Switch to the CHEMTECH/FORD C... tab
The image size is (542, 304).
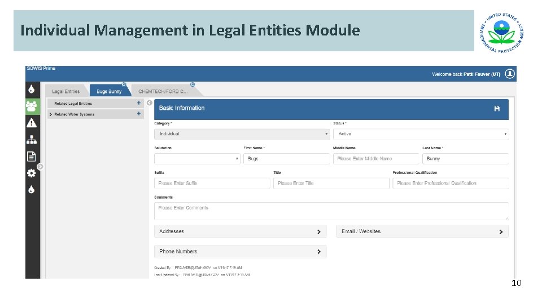(163, 91)
